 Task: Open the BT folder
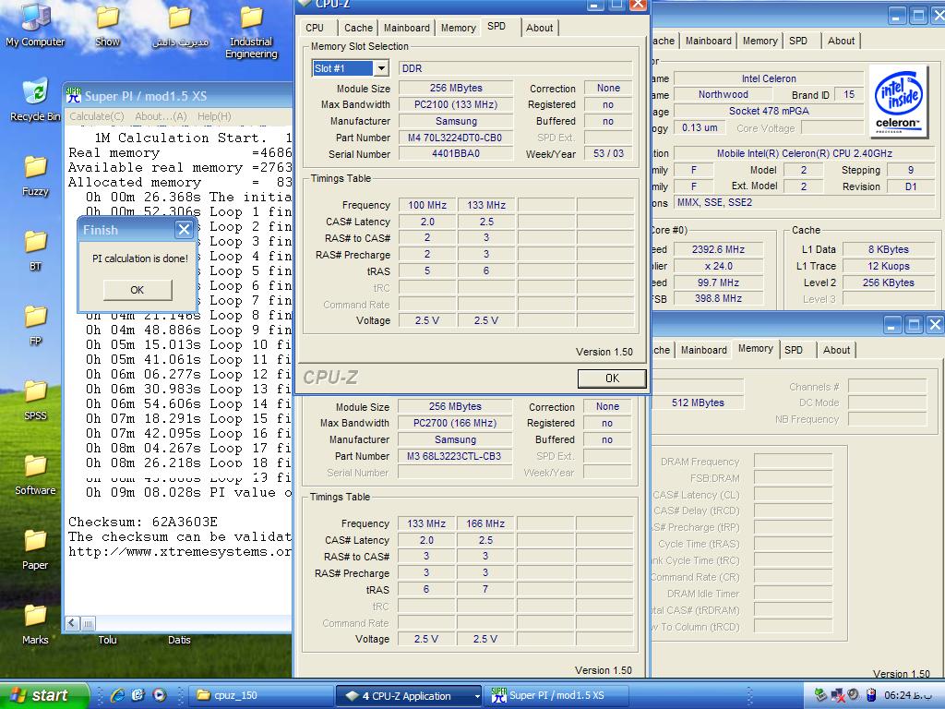[35, 250]
